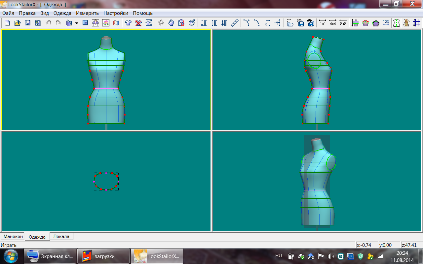Expand the dropdown arrow beside the view cube icon
Screen dimensions: 423x264
point(77,23)
